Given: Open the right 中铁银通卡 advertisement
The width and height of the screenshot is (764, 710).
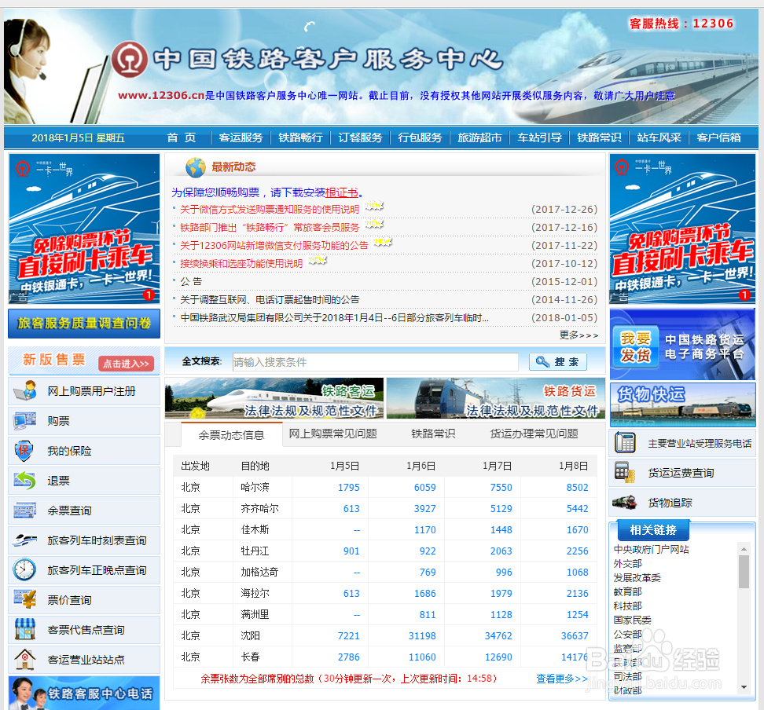Looking at the screenshot, I should point(682,229).
